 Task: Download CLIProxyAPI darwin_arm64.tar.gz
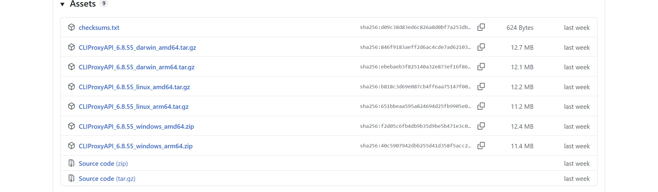click(137, 67)
